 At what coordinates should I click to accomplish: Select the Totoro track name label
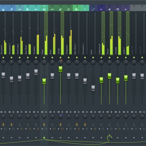(x=108, y=51)
